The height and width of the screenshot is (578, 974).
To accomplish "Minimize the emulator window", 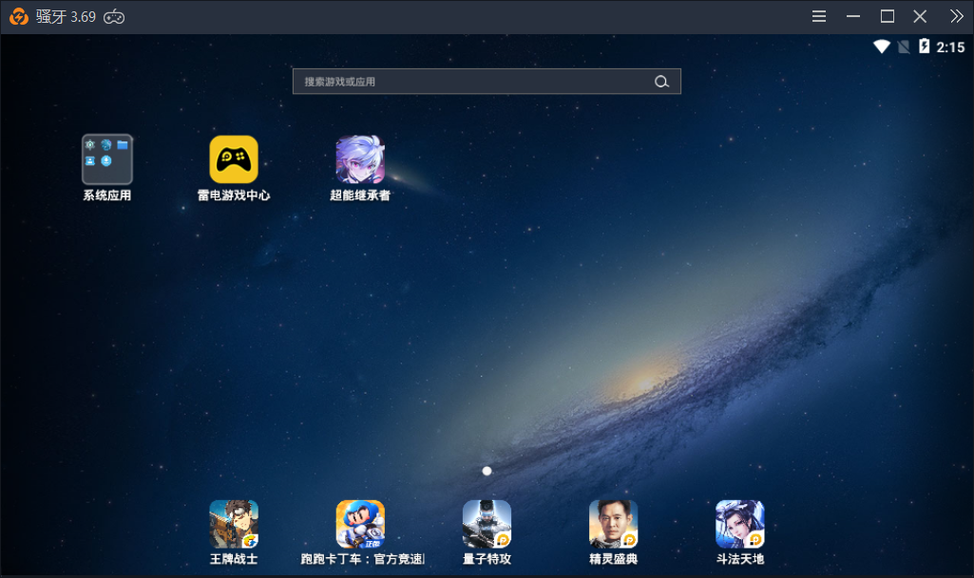I will [x=853, y=16].
